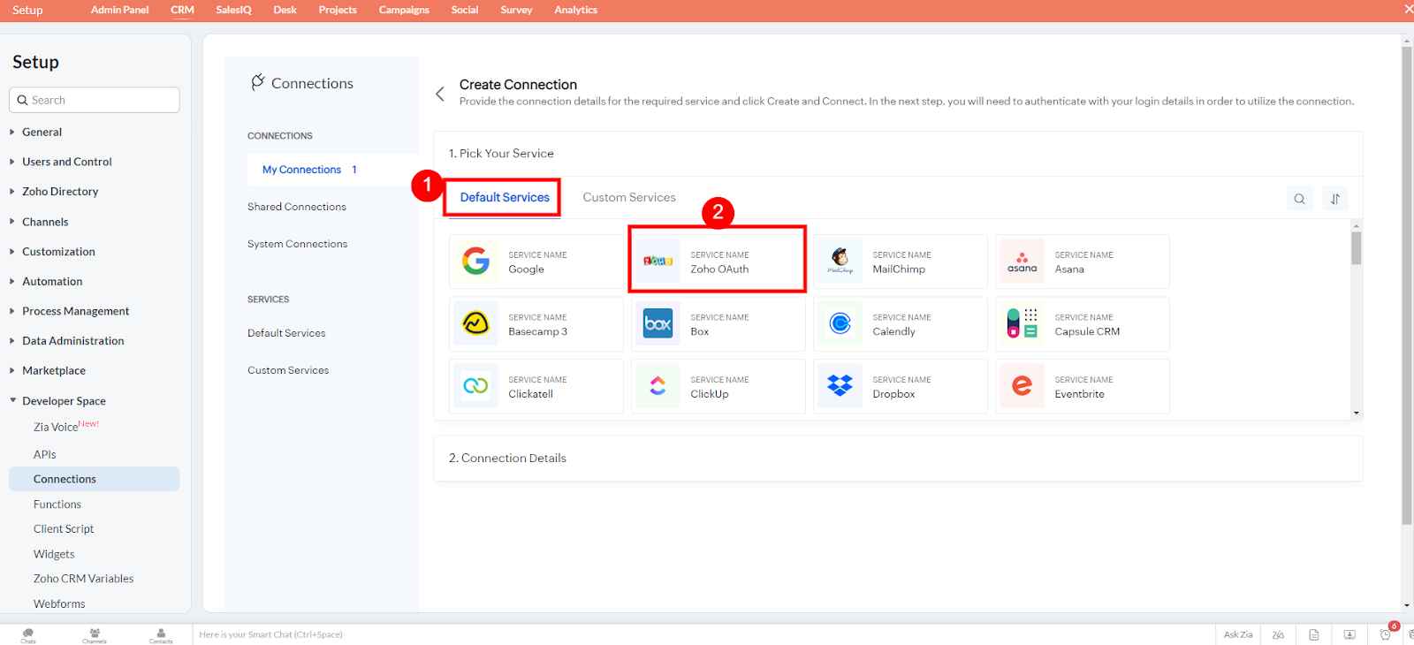Open Chats in the bottom bar

28,635
